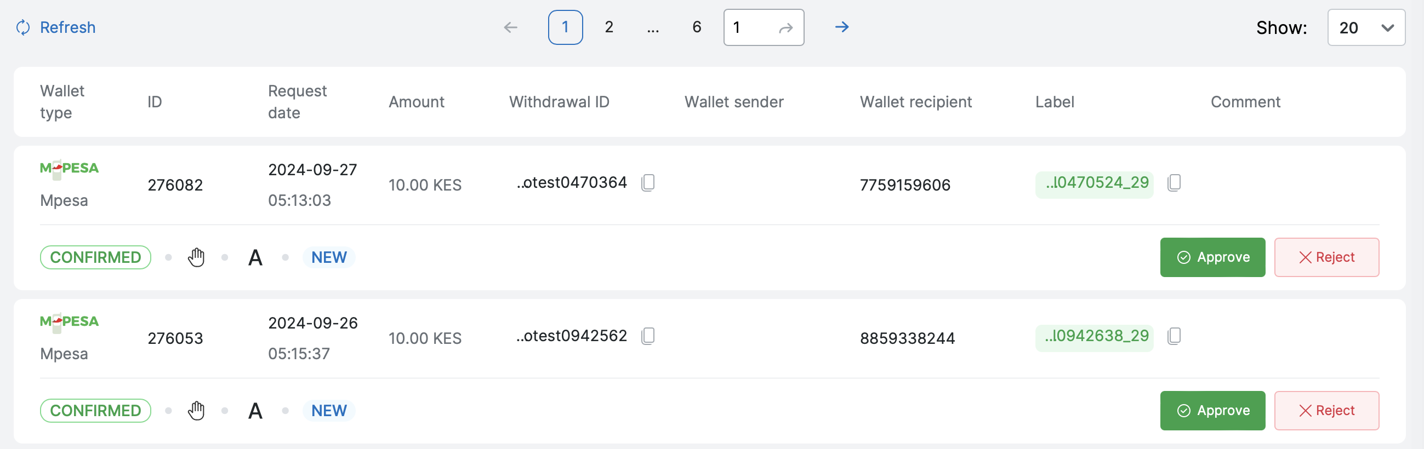Viewport: 1424px width, 449px height.
Task: Approve withdrawal request 276053
Action: (x=1212, y=411)
